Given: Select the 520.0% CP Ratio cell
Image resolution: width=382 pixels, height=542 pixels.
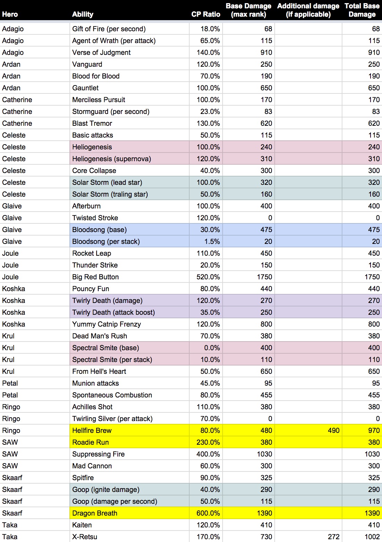Looking at the screenshot, I should click(x=206, y=277).
